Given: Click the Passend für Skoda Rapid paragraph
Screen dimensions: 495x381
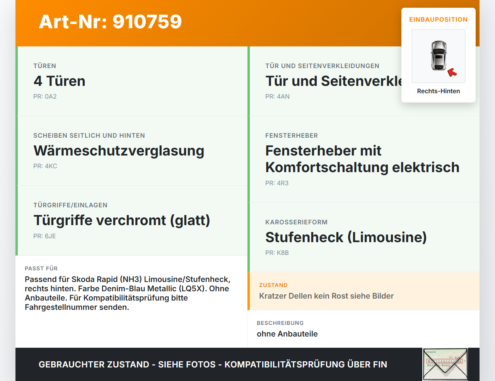Looking at the screenshot, I should (128, 293).
